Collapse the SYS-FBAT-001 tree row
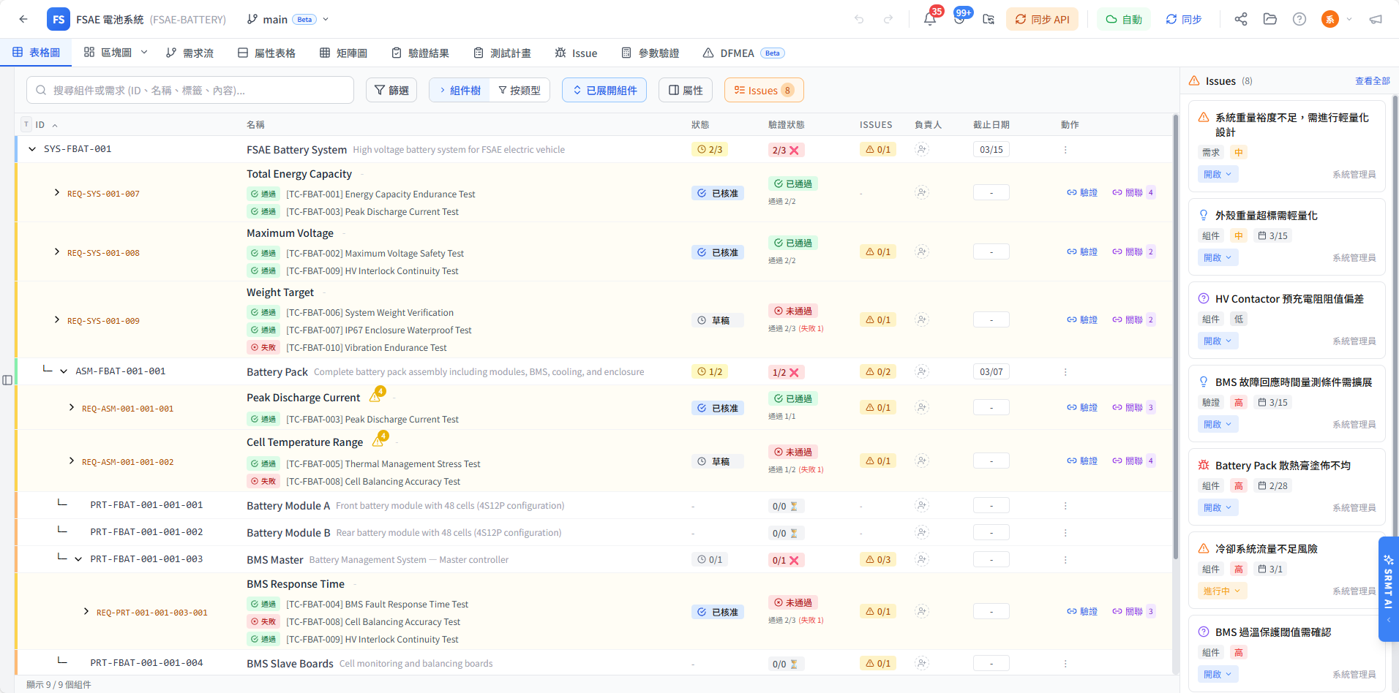This screenshot has width=1399, height=693. coord(32,149)
